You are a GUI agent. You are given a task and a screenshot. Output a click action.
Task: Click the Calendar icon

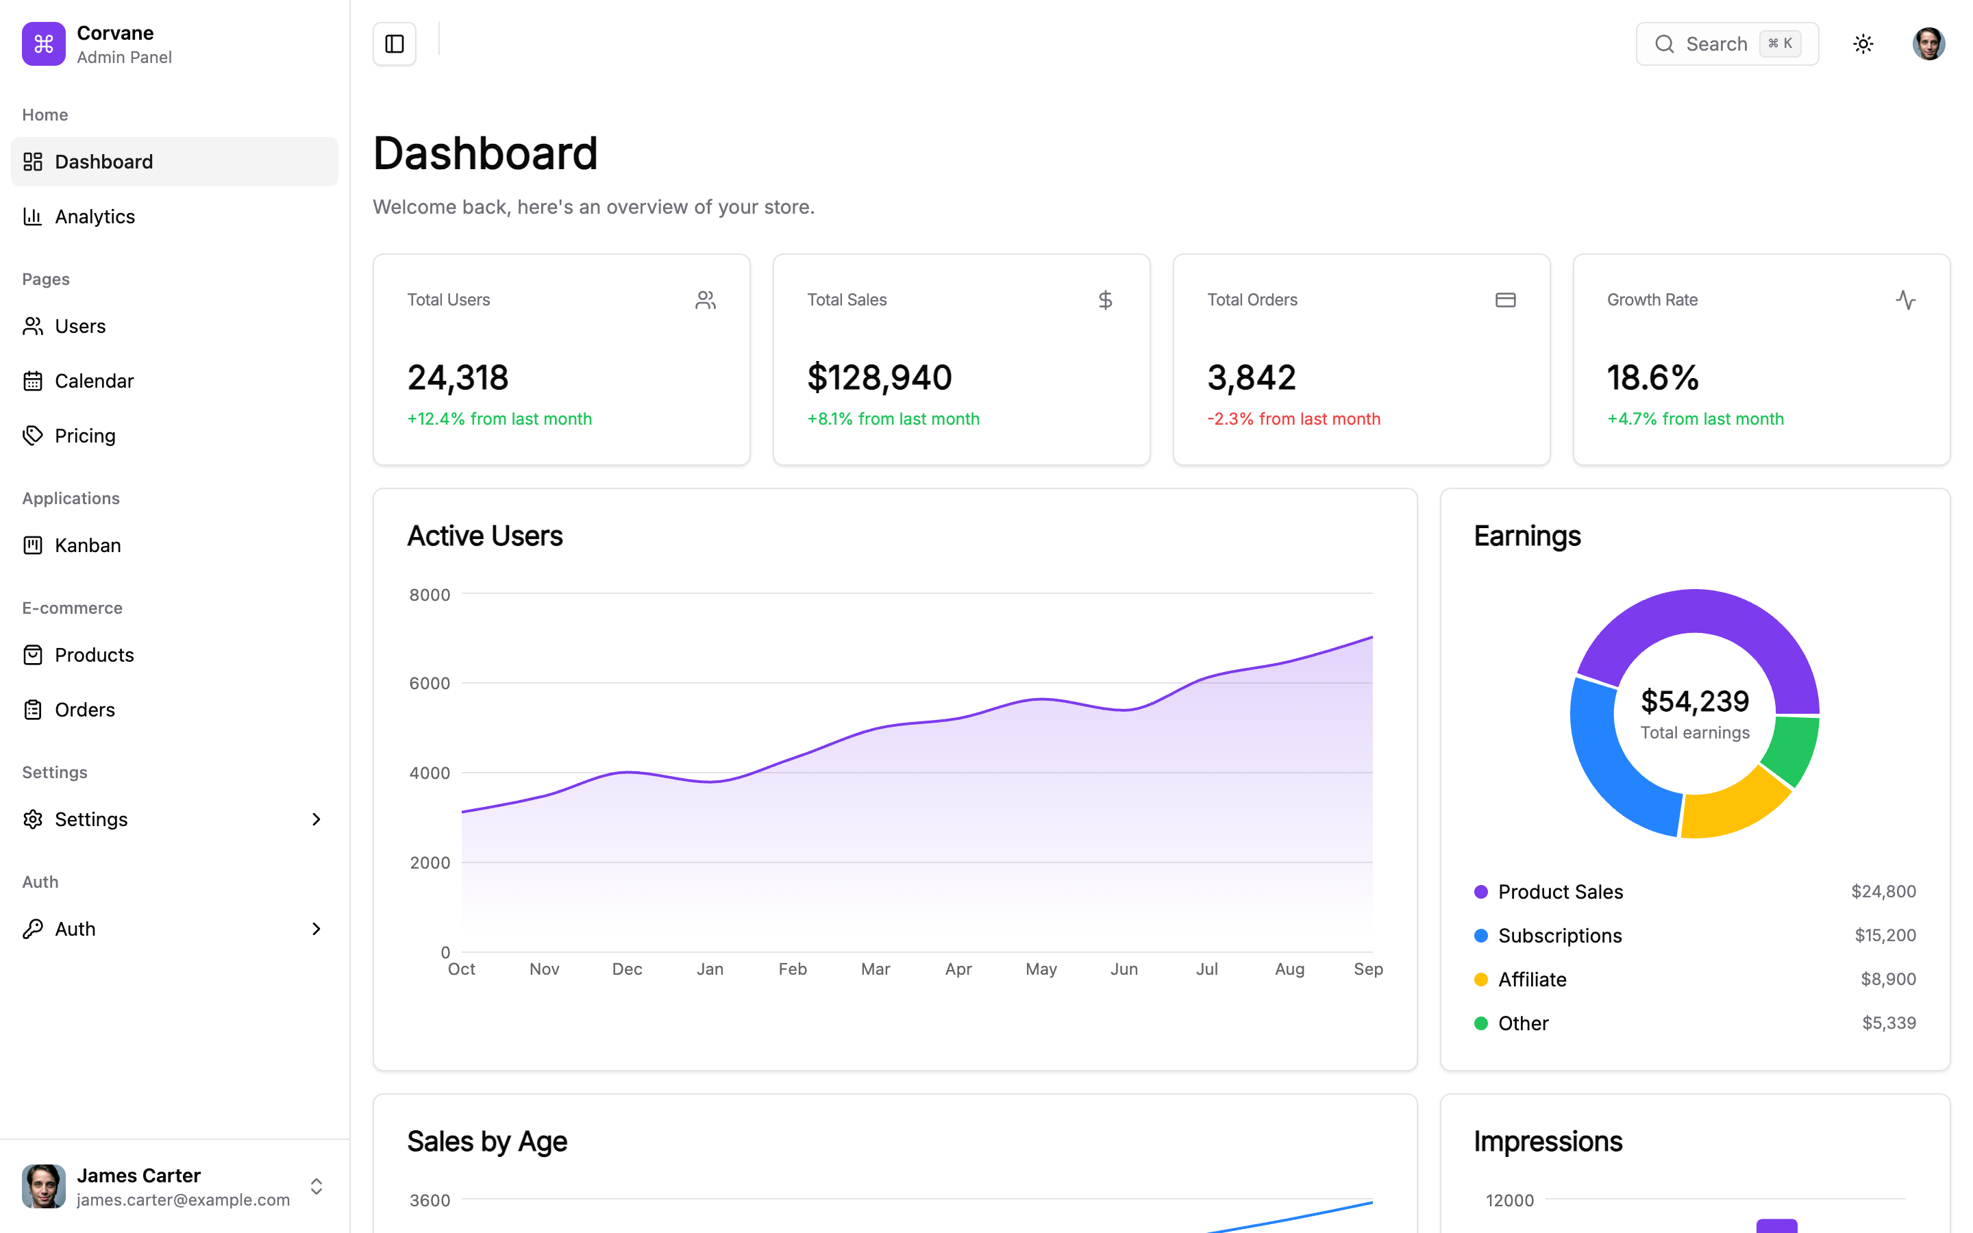point(33,381)
